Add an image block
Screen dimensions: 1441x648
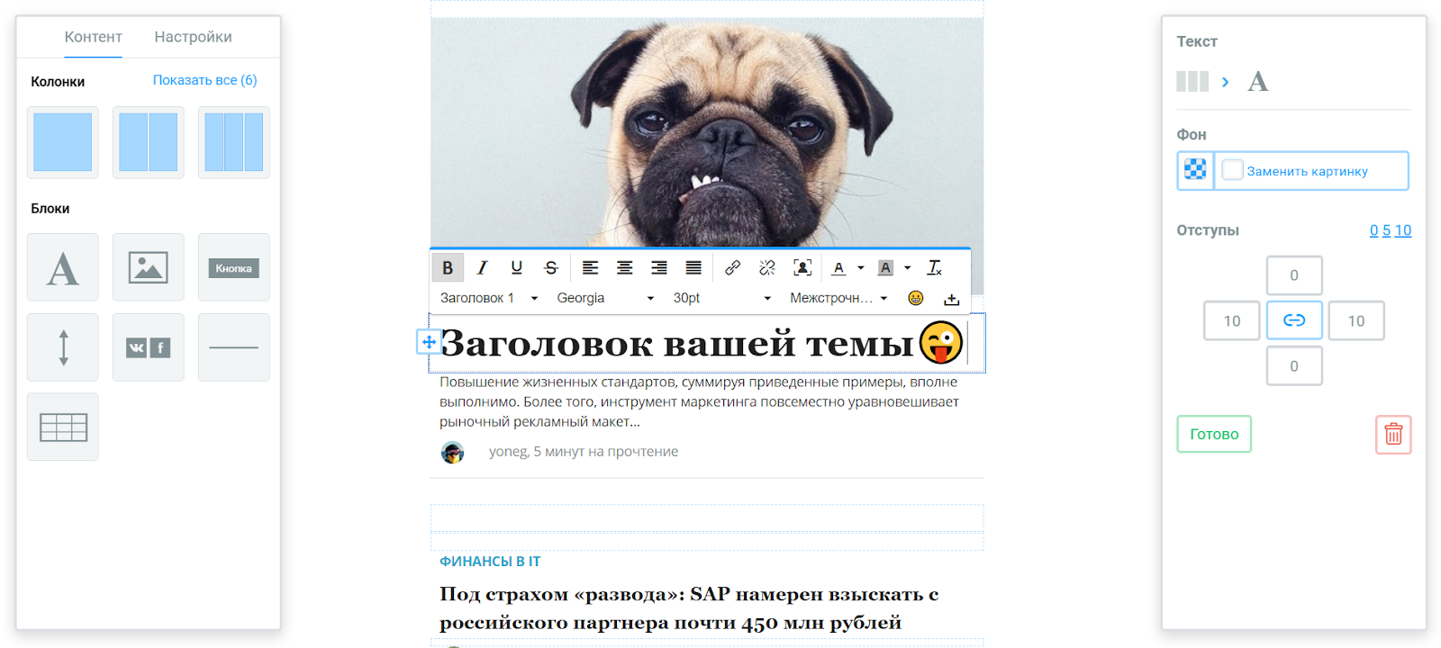coord(148,267)
